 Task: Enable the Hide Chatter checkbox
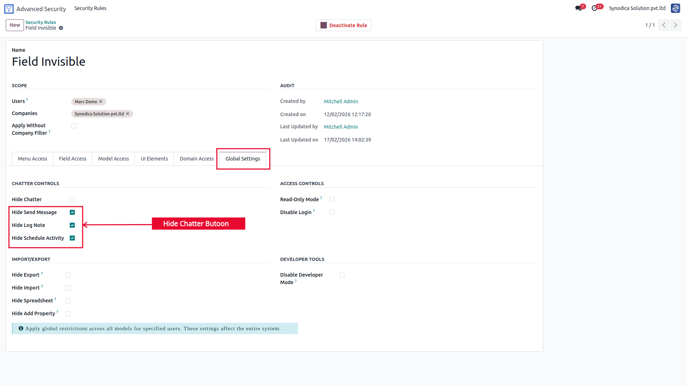[72, 199]
